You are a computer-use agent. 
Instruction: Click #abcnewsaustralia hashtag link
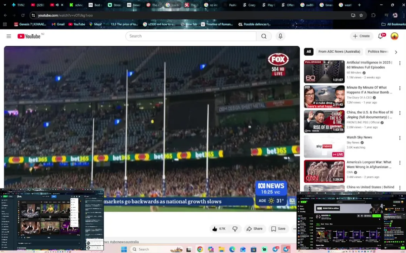[x=124, y=242]
